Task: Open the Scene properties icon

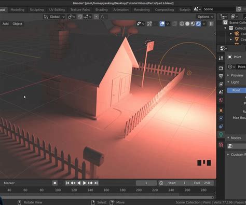Action: pos(221,92)
